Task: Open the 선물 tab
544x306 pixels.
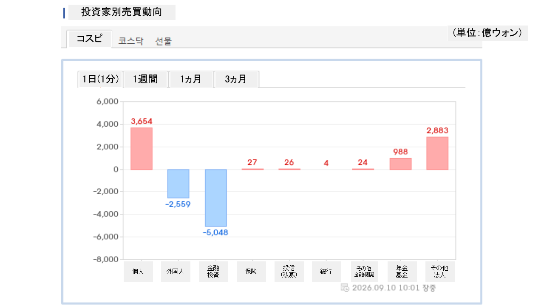Action: [164, 41]
